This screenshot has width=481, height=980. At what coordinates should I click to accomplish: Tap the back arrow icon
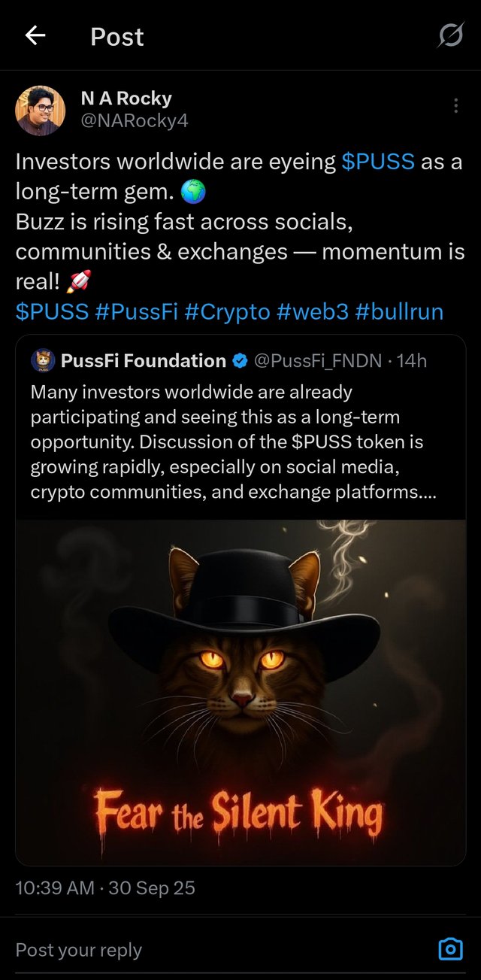pos(35,36)
